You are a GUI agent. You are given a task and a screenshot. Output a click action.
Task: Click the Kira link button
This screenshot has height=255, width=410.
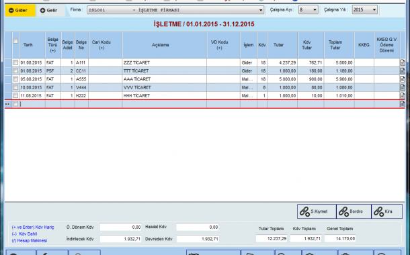(386, 211)
